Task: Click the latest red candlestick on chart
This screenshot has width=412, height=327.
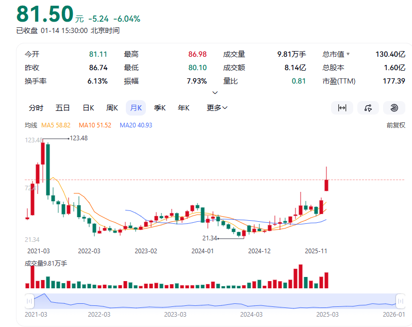Action: click(326, 185)
